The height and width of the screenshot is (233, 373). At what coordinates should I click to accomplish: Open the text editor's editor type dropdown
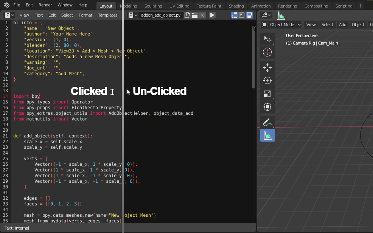click(x=9, y=15)
